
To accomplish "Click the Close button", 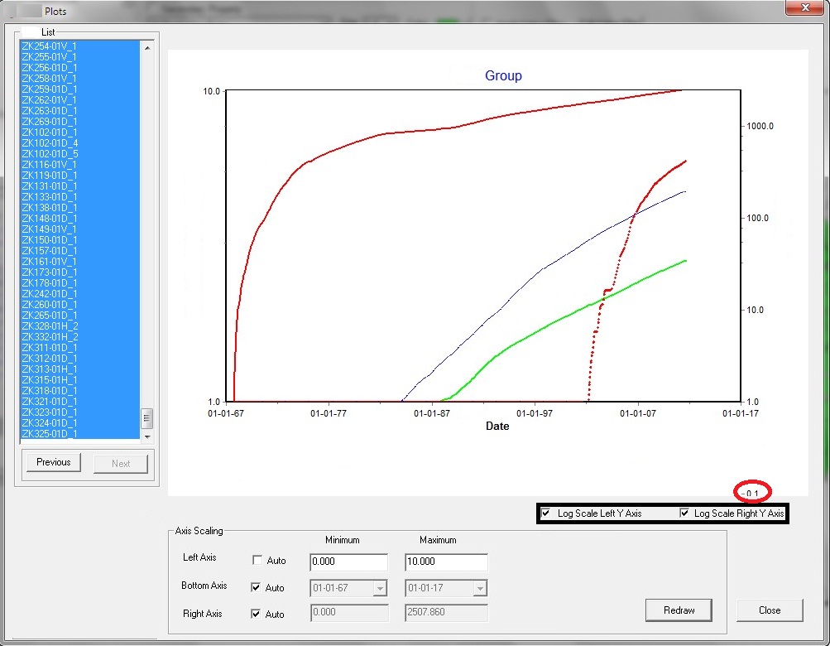I will click(x=770, y=610).
